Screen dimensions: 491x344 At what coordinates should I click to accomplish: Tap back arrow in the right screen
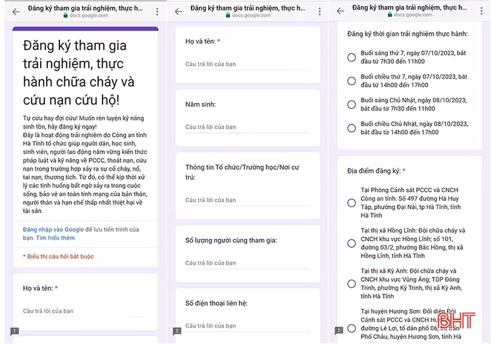coord(340,12)
